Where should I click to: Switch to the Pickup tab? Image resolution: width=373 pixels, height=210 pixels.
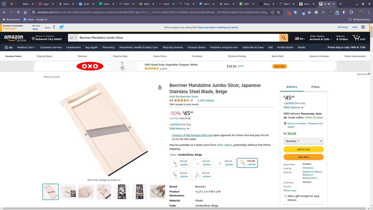[x=315, y=87]
